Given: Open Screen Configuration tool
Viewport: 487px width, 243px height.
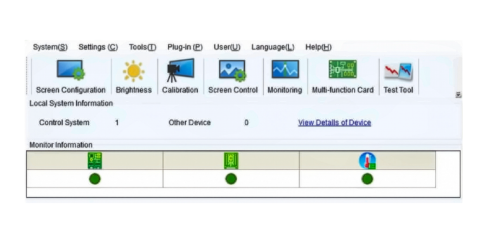Looking at the screenshot, I should coord(71,76).
